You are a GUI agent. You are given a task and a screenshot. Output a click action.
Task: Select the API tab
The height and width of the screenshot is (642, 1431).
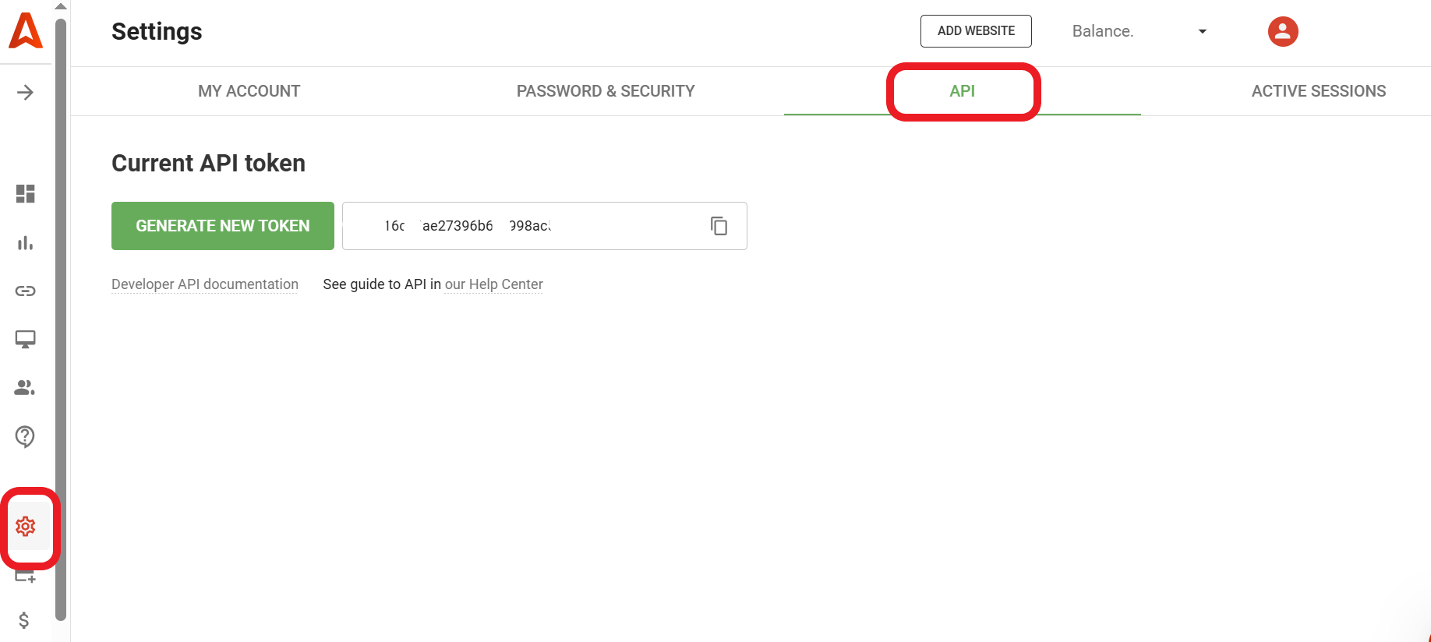coord(962,91)
